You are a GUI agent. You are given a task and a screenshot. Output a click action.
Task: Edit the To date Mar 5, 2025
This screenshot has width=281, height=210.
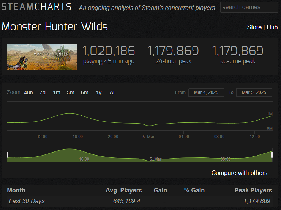pyautogui.click(x=254, y=92)
